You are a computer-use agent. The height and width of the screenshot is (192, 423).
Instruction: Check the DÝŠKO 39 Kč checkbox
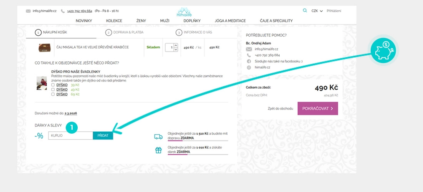tap(53, 85)
